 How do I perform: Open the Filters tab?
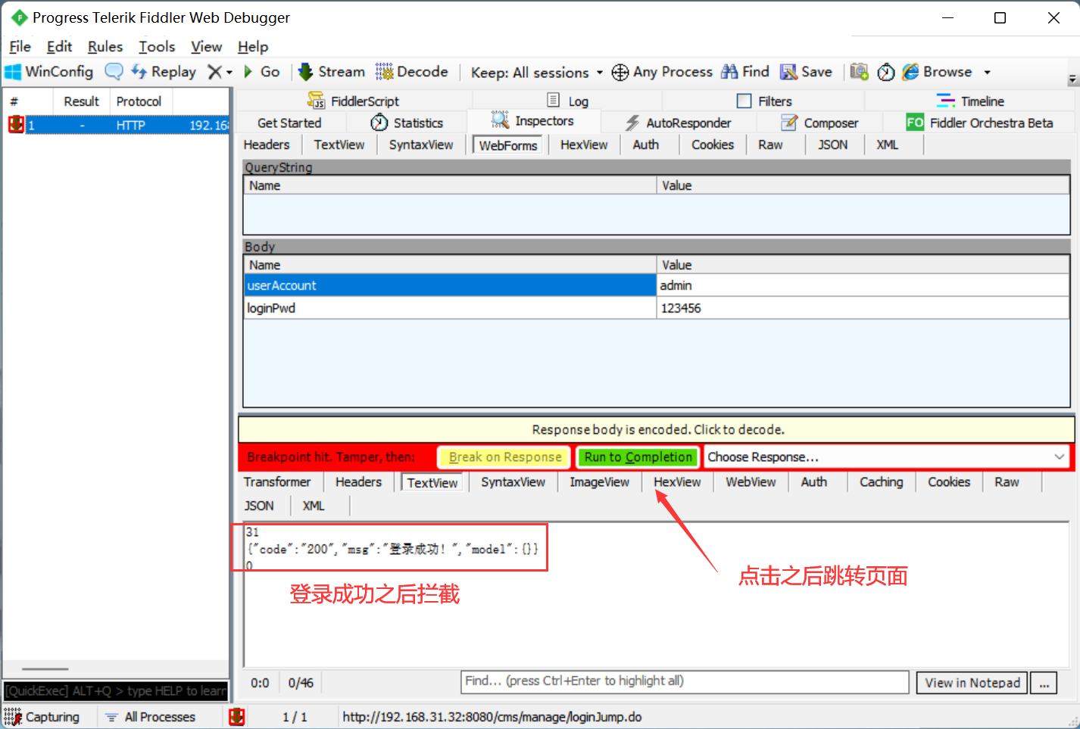(x=764, y=101)
